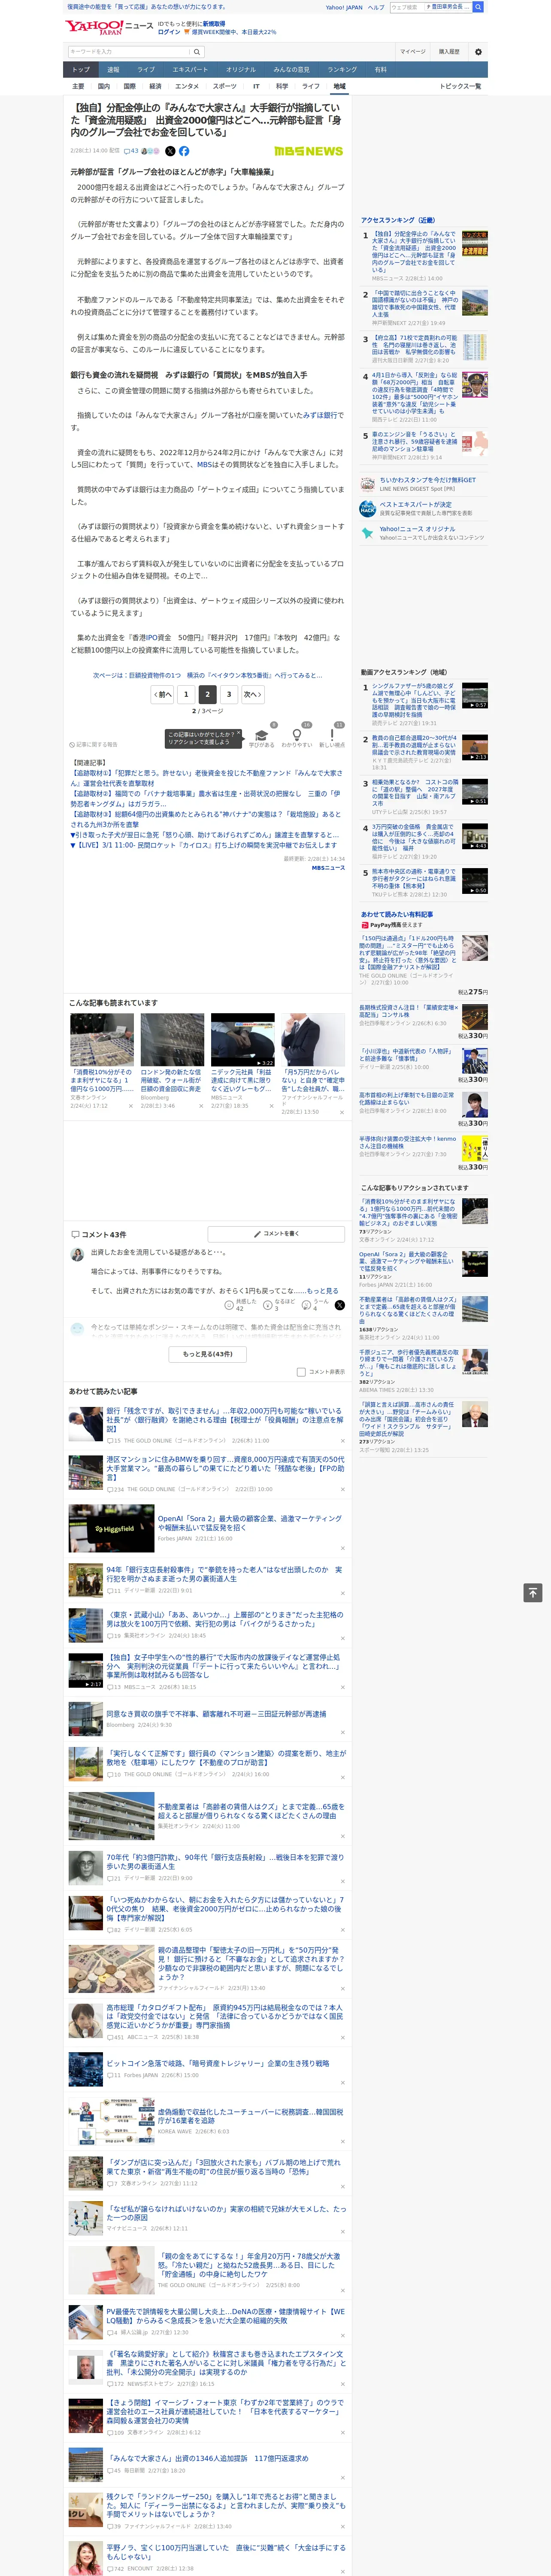Viewport: 551px width, 2576px height.
Task: Click the keyword search magnifier button
Action: click(197, 51)
